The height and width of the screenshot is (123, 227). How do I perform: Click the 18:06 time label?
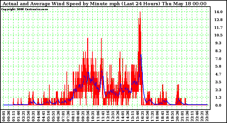pyautogui.click(x=158, y=116)
